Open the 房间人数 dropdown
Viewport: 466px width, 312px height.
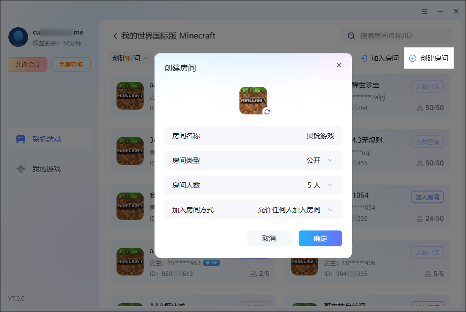tap(253, 185)
